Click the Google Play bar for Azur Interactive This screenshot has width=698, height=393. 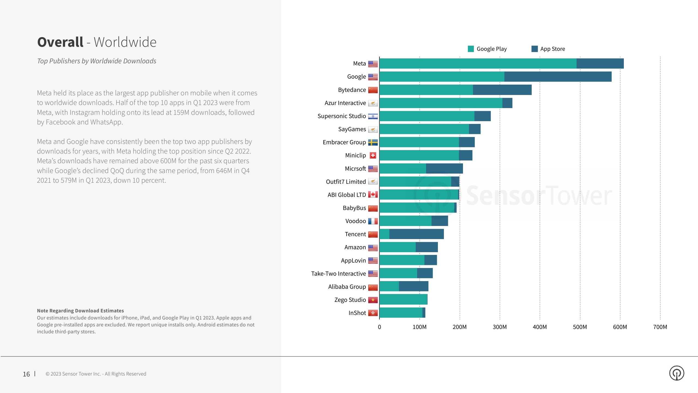tap(441, 103)
